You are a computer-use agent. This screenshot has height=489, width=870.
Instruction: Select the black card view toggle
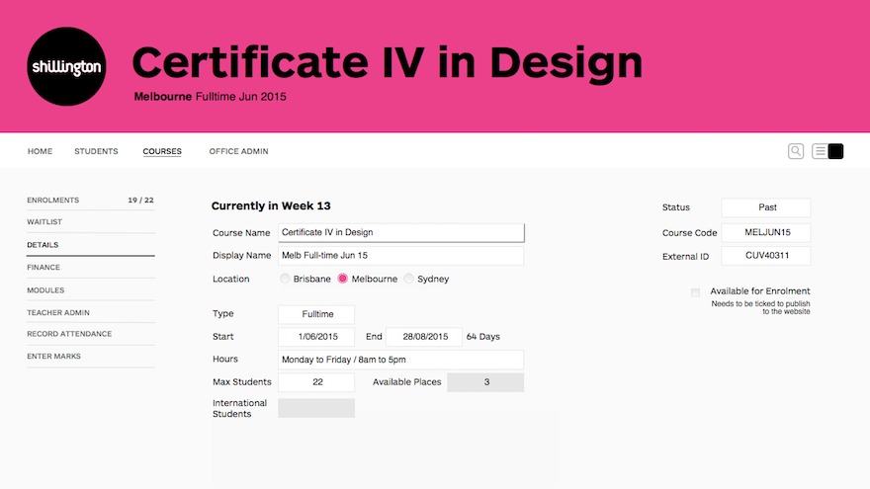coord(835,151)
